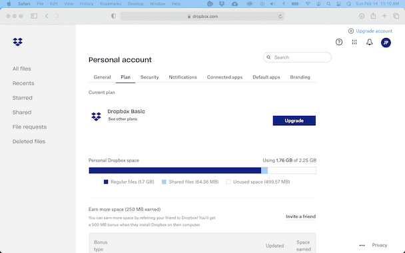This screenshot has width=405, height=253.
Task: Switch to the Default apps tab
Action: (266, 77)
